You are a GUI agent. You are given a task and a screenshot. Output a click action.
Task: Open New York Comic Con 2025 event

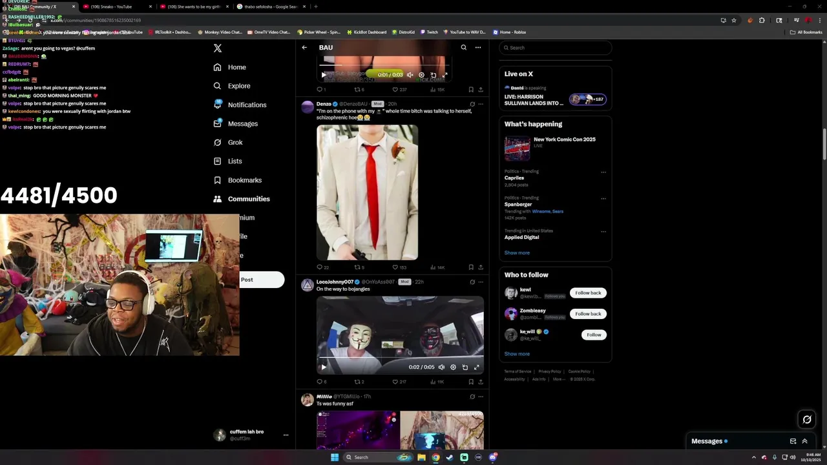coord(555,148)
